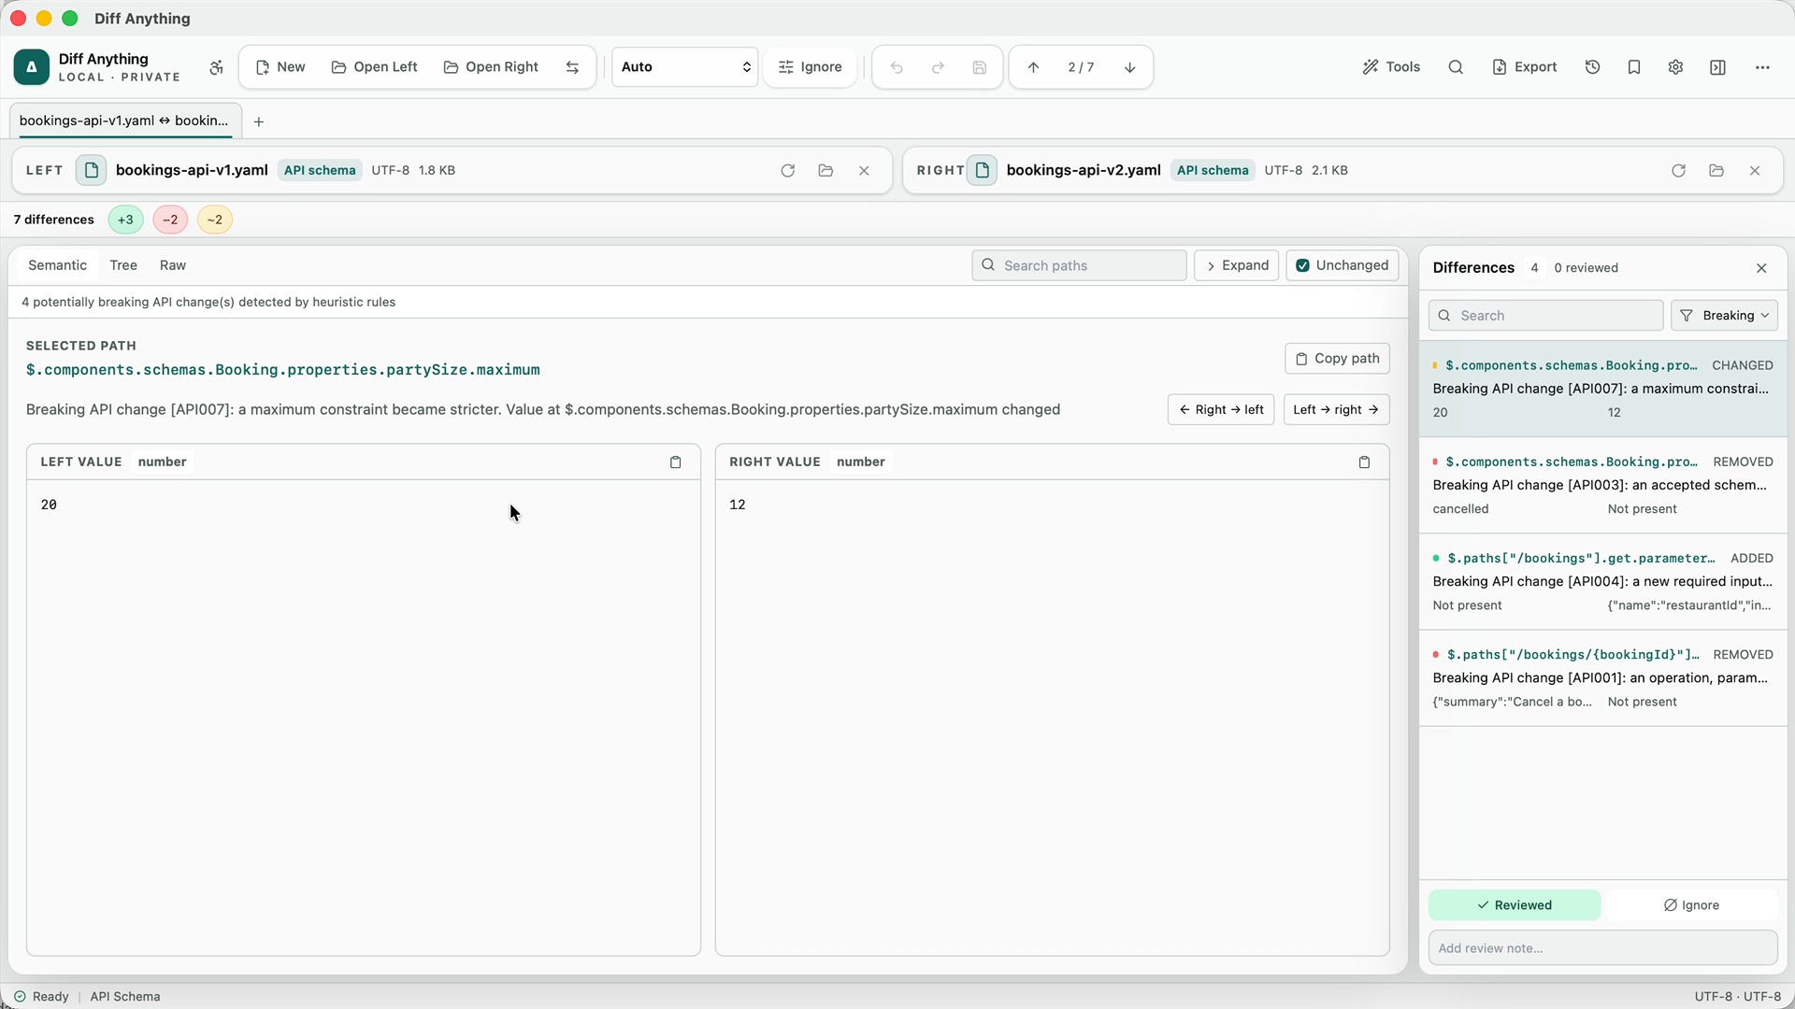Close the Differences panel

[x=1761, y=268]
